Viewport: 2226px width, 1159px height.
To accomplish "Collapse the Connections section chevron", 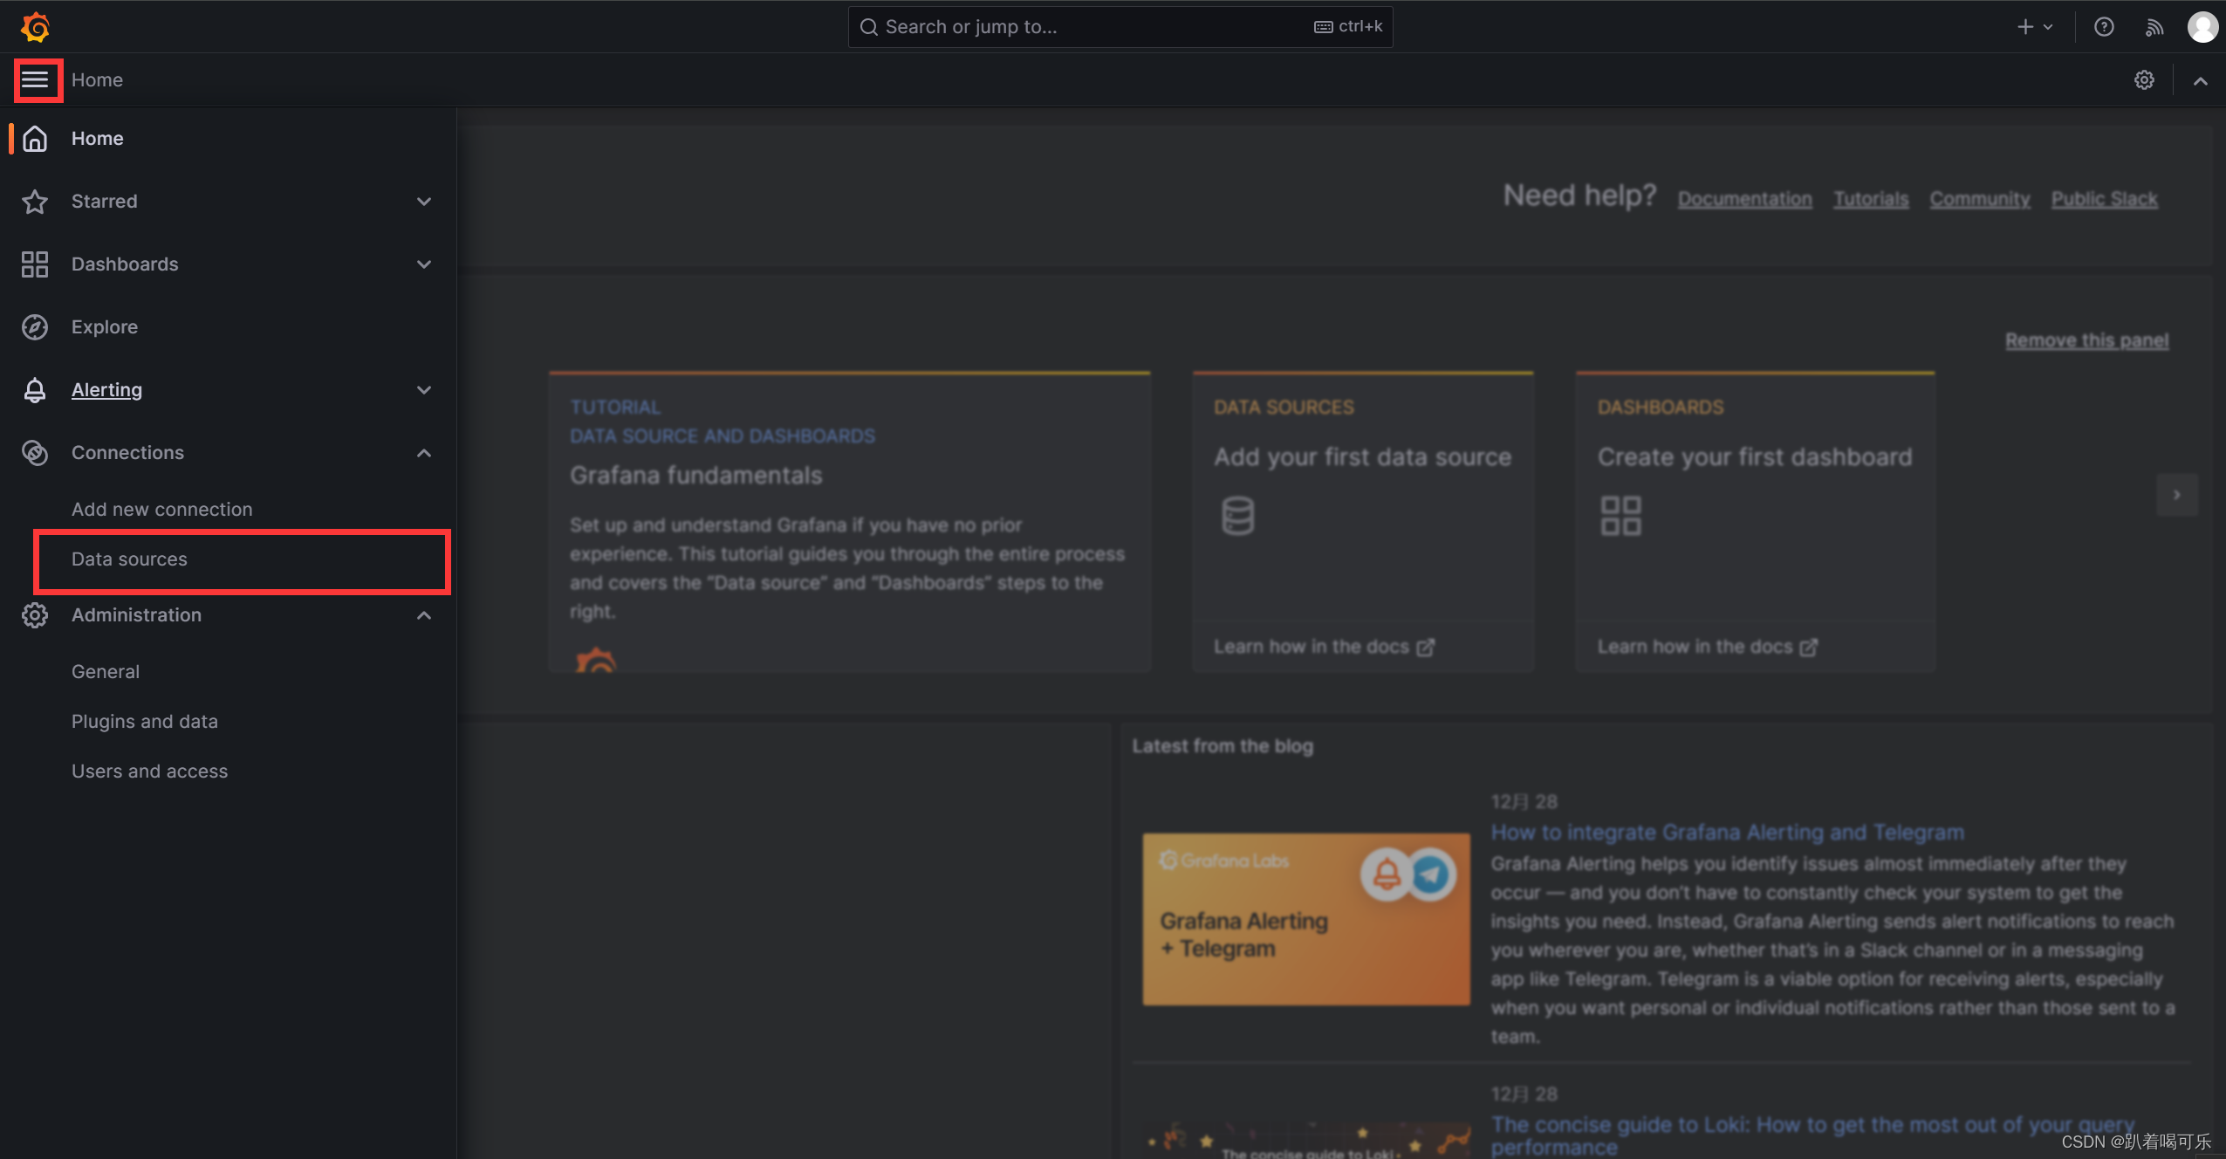I will 424,453.
